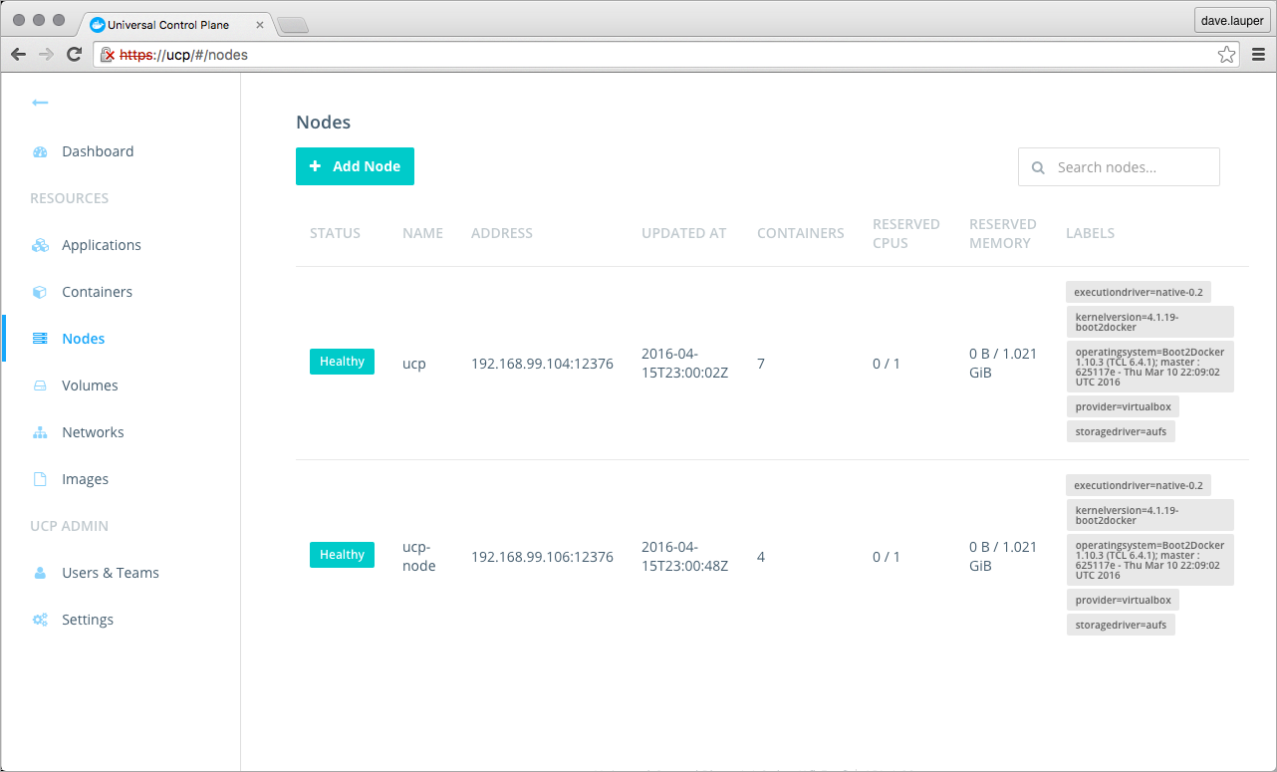Image resolution: width=1277 pixels, height=772 pixels.
Task: Collapse sidebar with the back arrow
Action: pyautogui.click(x=40, y=103)
